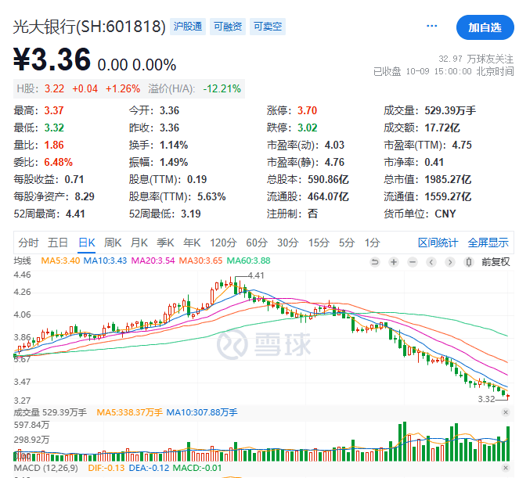Screen dimensions: 519x478
Task: Select the 周K weekly chart tab
Action: pyautogui.click(x=113, y=242)
